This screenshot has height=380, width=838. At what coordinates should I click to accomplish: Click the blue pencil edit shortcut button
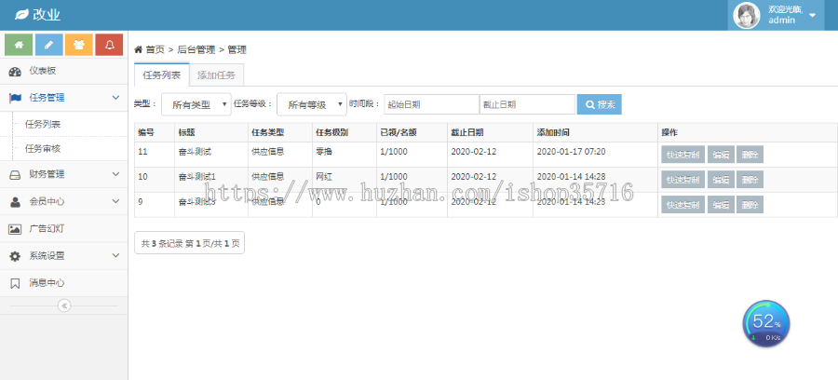49,44
